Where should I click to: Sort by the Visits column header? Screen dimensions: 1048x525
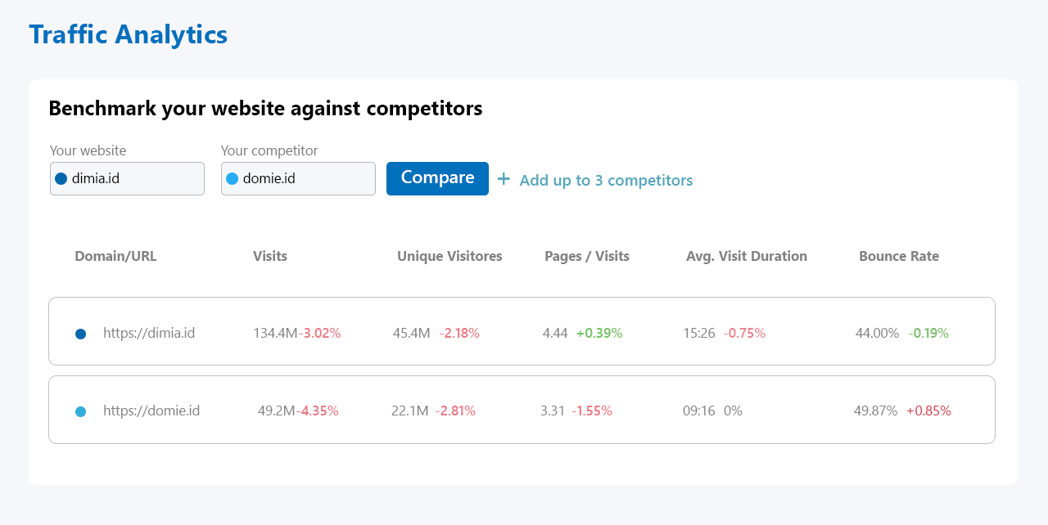270,256
